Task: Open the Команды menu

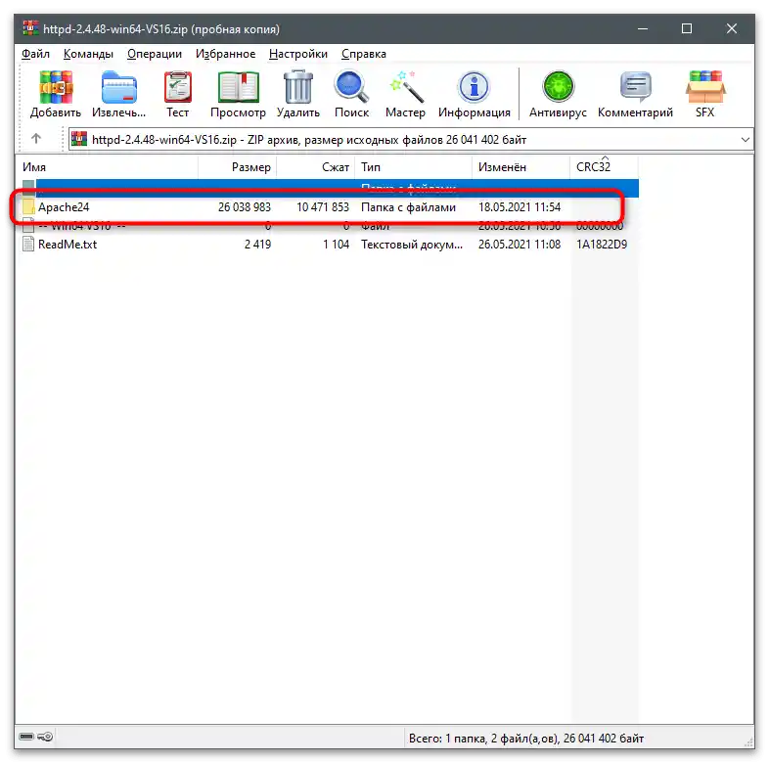Action: pyautogui.click(x=88, y=54)
